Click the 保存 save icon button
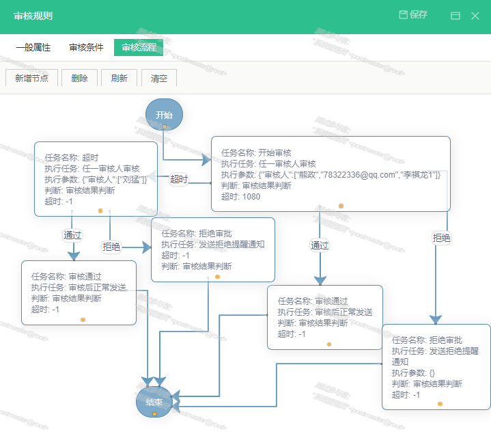This screenshot has width=491, height=436. [x=413, y=15]
